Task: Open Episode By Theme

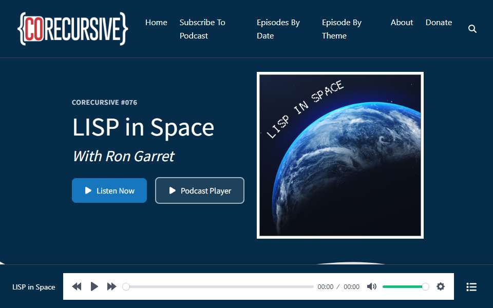Action: coord(342,29)
